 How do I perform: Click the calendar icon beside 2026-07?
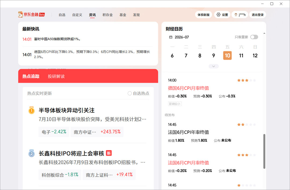[x=171, y=37]
